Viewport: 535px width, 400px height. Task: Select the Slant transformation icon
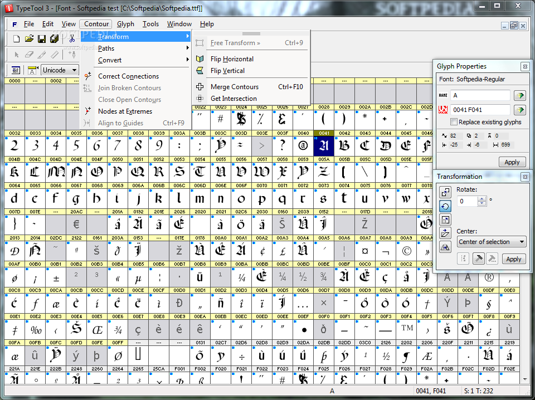coord(445,233)
